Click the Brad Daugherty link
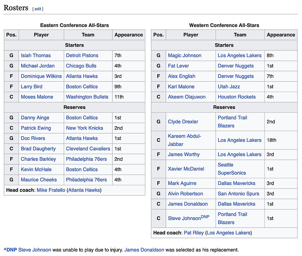Viewport: 302px width, 256px height. pos(38,148)
